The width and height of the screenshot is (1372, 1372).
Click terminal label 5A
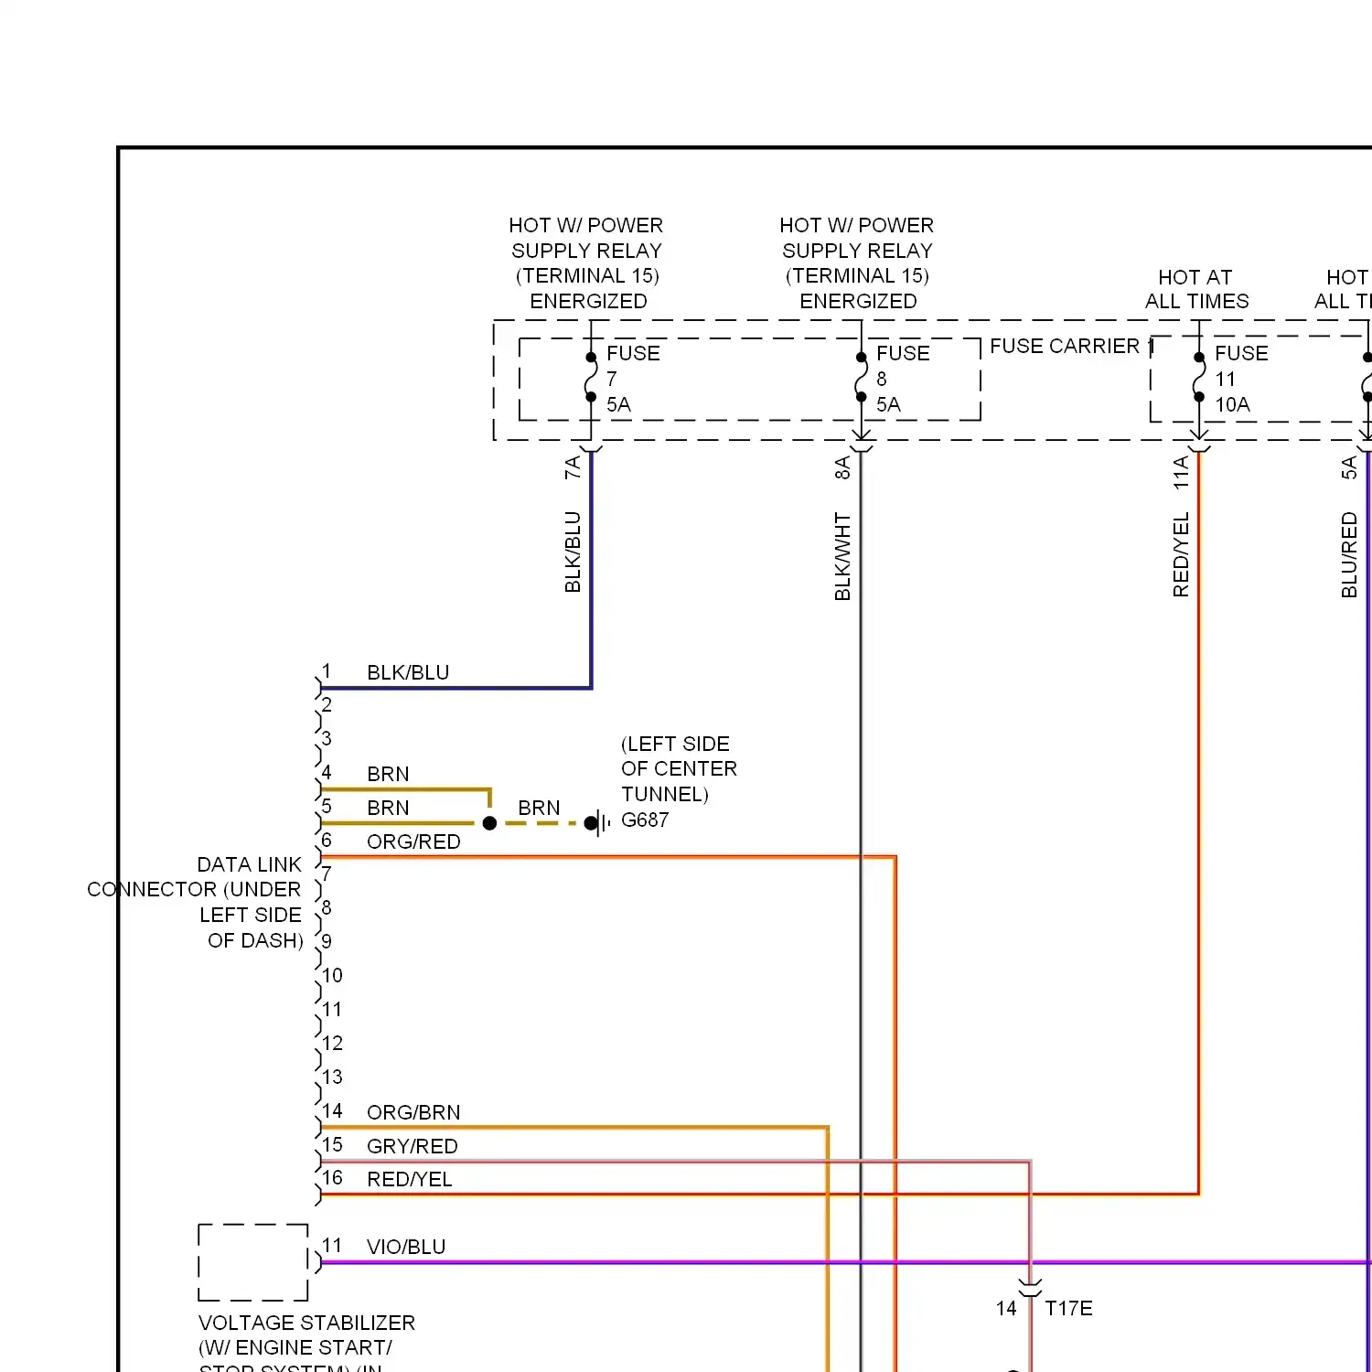coord(1349,467)
